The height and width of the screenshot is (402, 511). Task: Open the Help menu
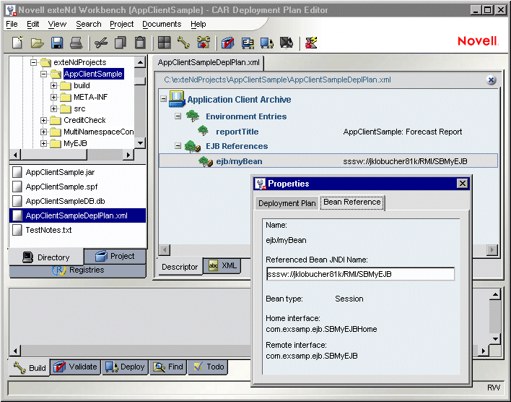tap(198, 24)
